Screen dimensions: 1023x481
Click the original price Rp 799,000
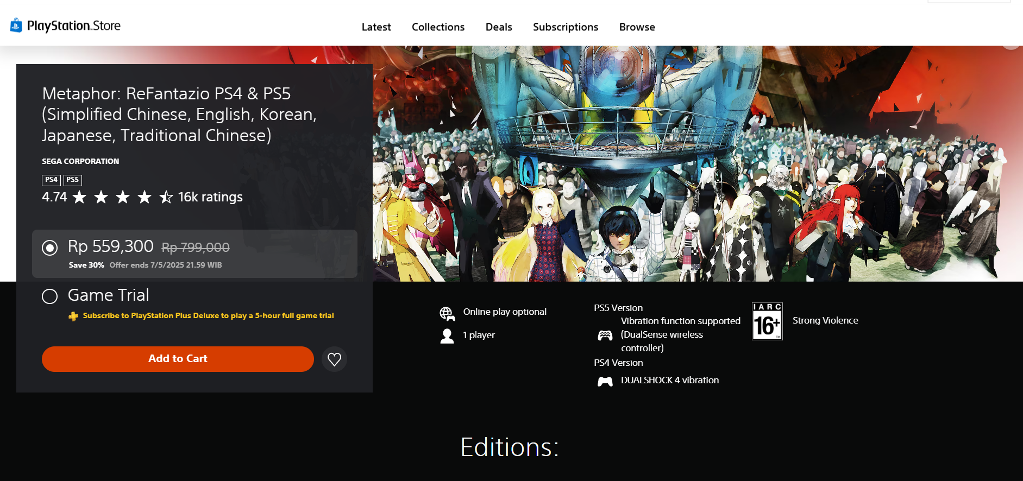point(196,248)
